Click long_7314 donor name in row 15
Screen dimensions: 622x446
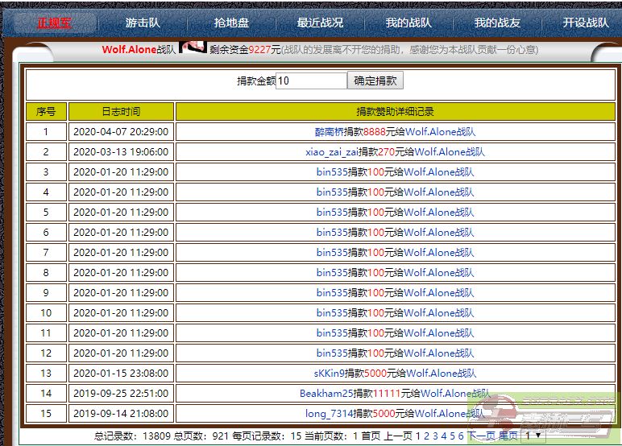click(x=329, y=414)
